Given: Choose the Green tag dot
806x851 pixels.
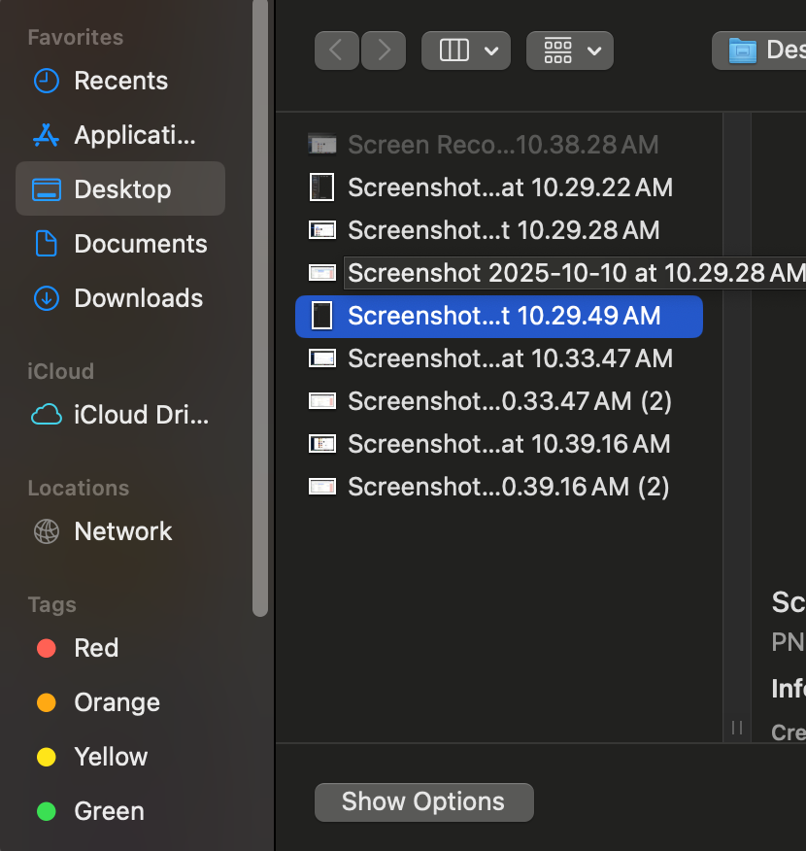Looking at the screenshot, I should (x=46, y=811).
